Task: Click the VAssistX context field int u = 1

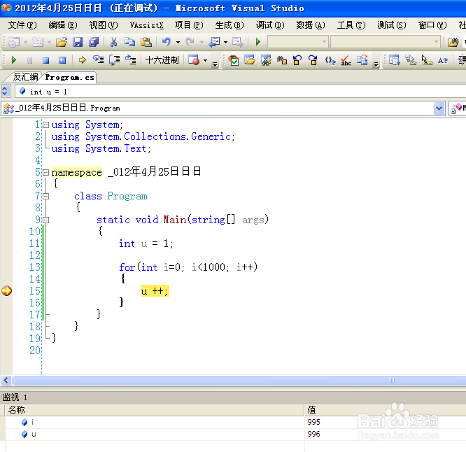Action: (x=240, y=92)
